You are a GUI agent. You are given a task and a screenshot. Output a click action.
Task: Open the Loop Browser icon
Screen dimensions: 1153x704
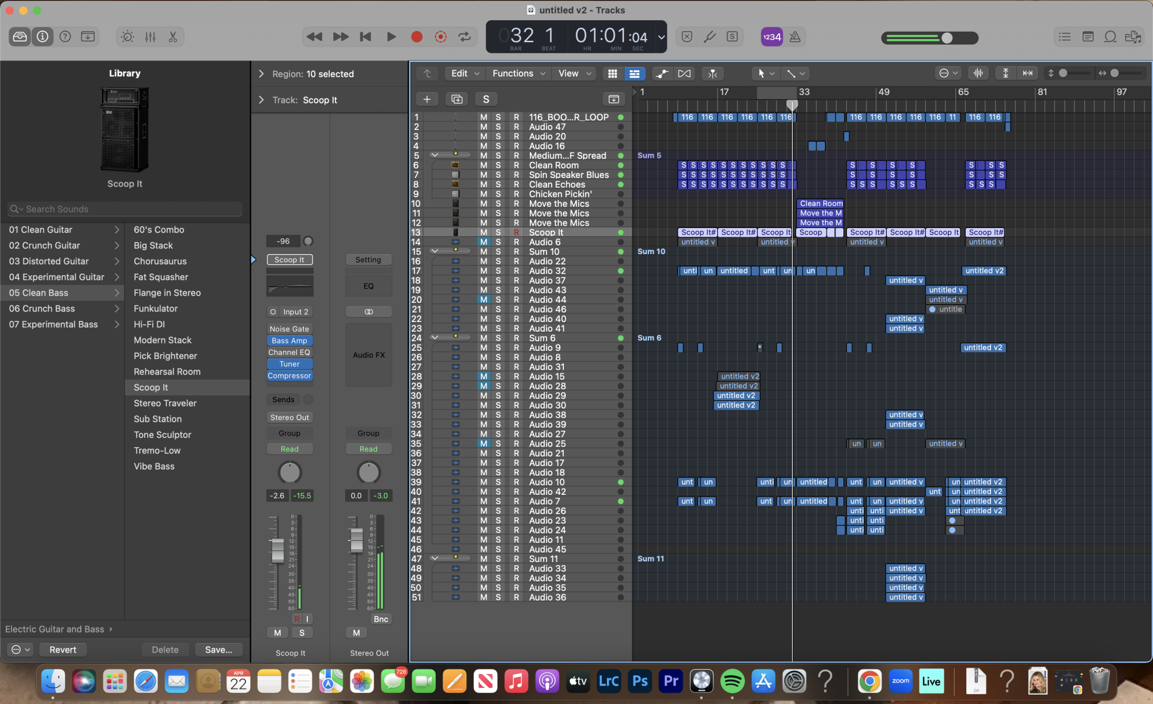click(1110, 37)
